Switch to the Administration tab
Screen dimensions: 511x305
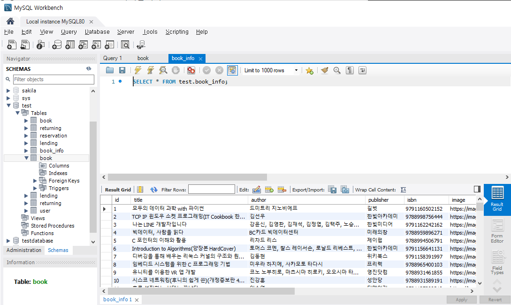pos(24,250)
